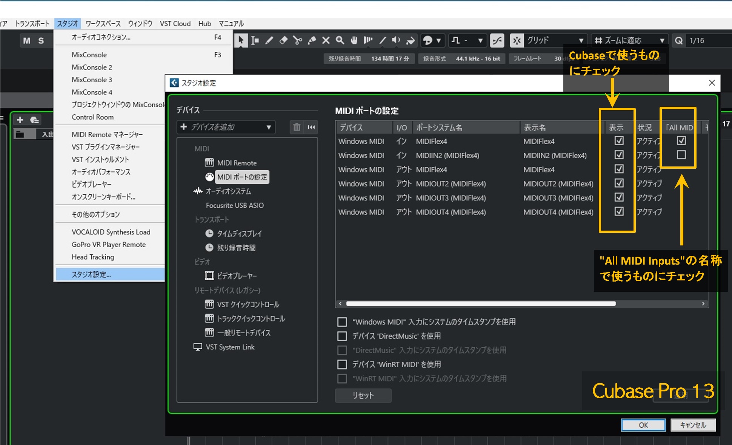The height and width of the screenshot is (445, 732).
Task: Select the hand tool in toolbar
Action: pos(354,40)
